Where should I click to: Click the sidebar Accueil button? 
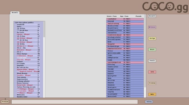point(152,16)
